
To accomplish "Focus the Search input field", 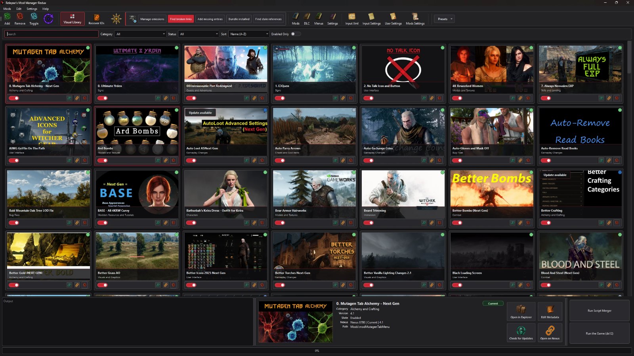I will coord(52,34).
